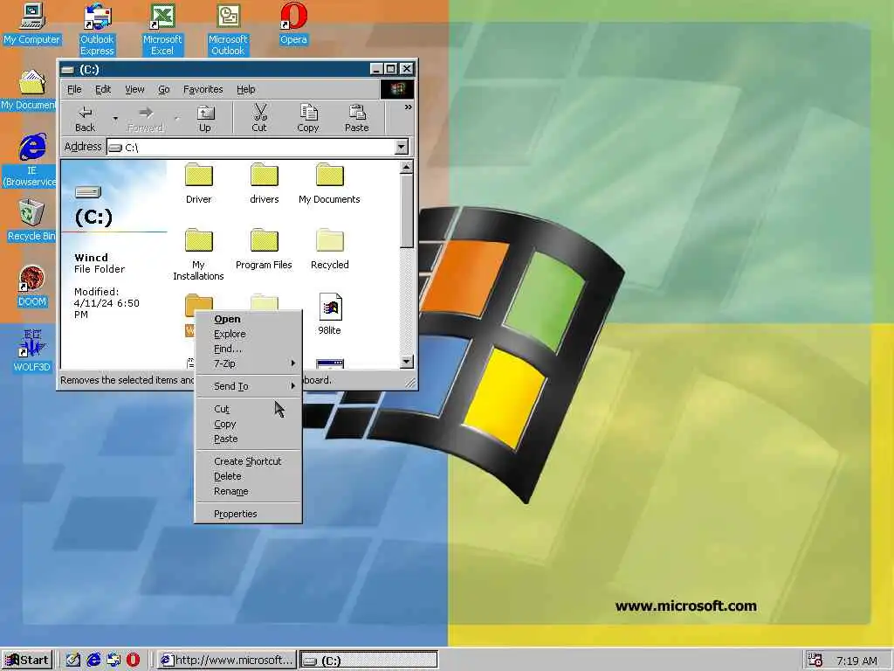Image resolution: width=894 pixels, height=671 pixels.
Task: Click the vertical scrollbar thumb
Action: [407, 211]
